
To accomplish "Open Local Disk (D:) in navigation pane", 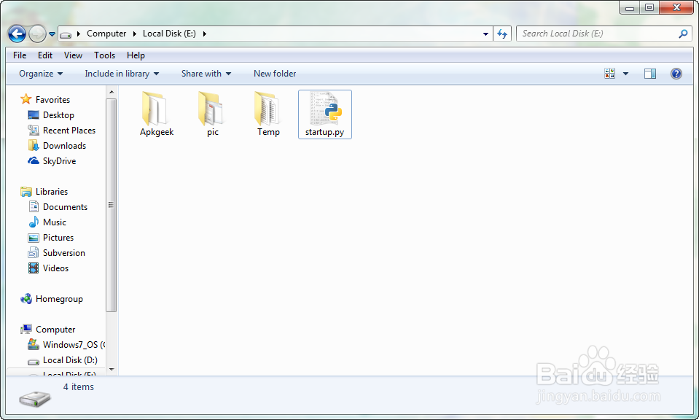I will click(x=63, y=360).
